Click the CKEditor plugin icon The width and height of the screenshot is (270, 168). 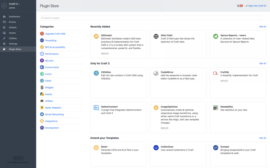point(96,73)
